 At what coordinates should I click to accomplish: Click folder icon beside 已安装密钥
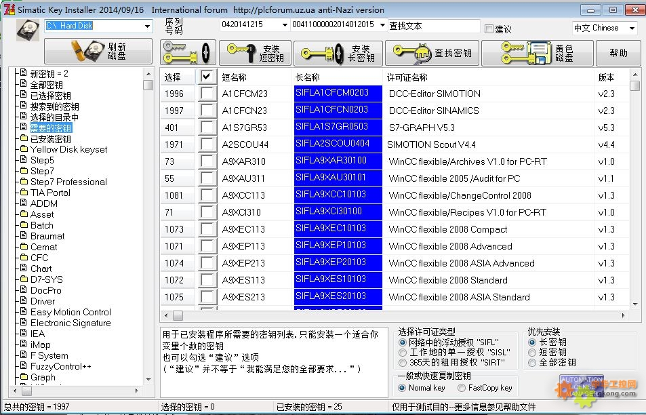[x=24, y=138]
